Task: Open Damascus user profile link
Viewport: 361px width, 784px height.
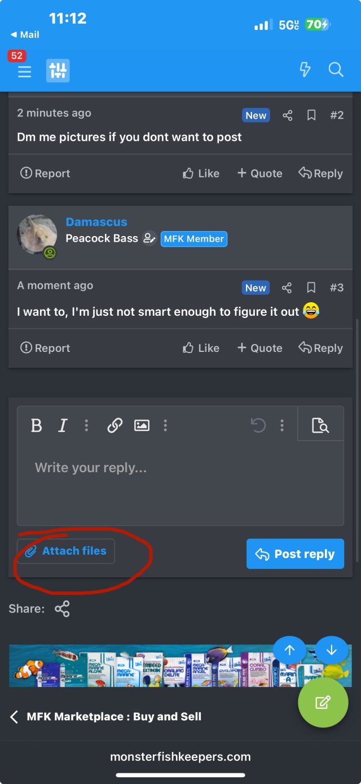Action: tap(96, 222)
